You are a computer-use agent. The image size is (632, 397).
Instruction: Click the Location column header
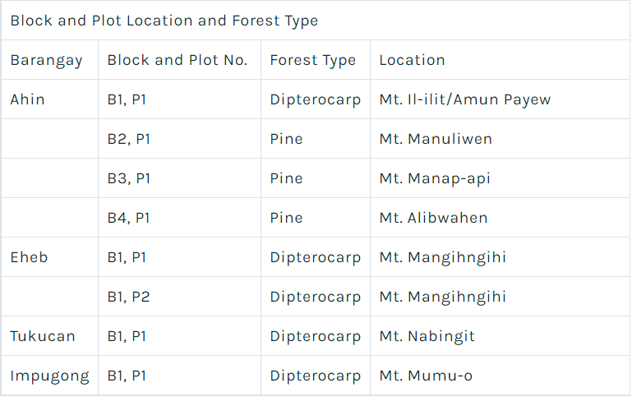point(412,60)
